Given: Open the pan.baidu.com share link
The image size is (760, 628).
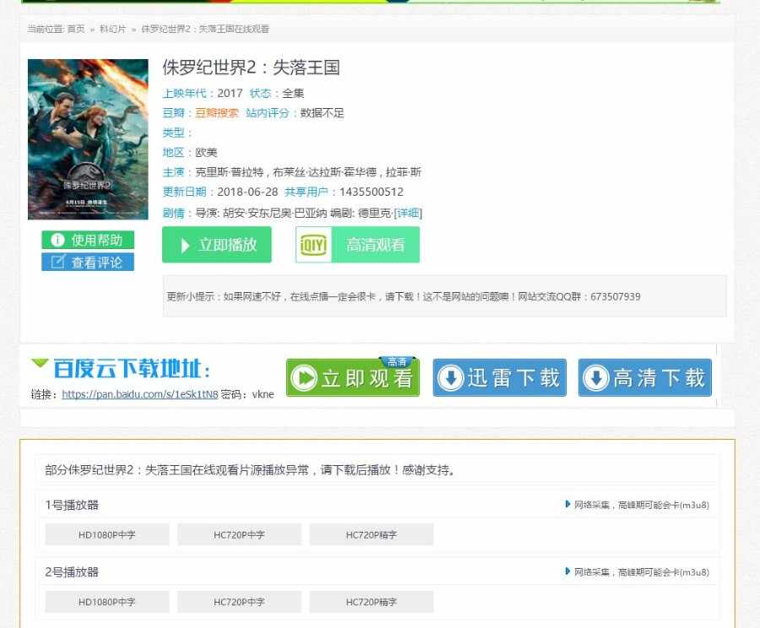Looking at the screenshot, I should [140, 394].
